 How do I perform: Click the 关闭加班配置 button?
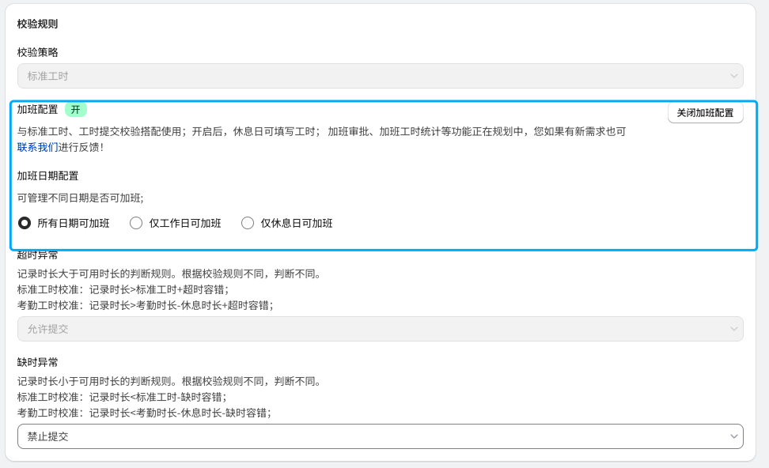click(x=705, y=113)
